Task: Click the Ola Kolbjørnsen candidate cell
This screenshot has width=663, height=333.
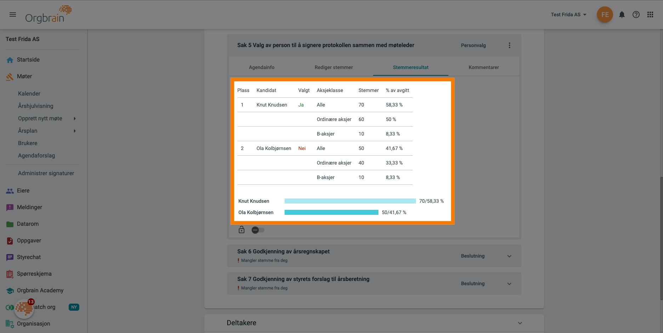Action: pyautogui.click(x=274, y=148)
